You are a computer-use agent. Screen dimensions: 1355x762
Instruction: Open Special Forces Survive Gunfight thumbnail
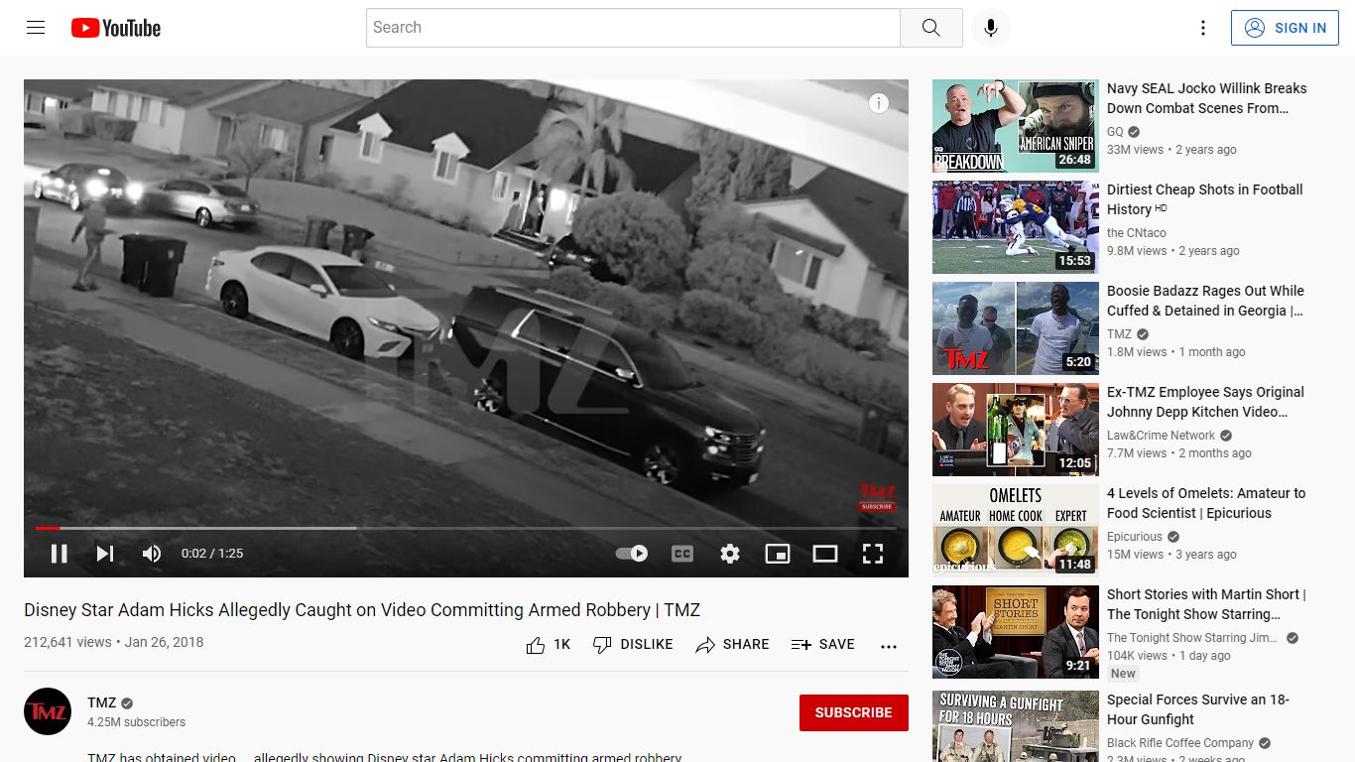(x=1016, y=726)
